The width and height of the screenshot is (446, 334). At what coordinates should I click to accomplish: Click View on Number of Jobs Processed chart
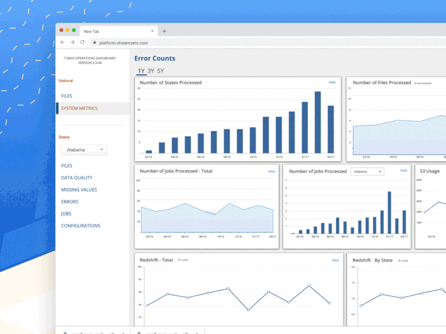[x=403, y=170]
